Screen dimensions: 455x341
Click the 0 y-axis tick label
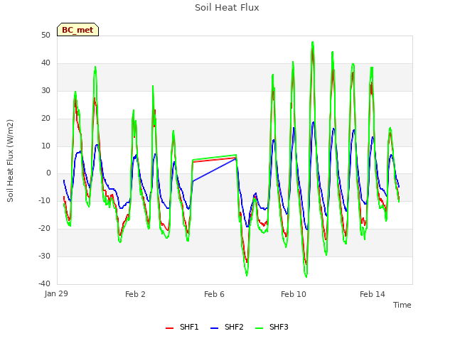(48, 173)
